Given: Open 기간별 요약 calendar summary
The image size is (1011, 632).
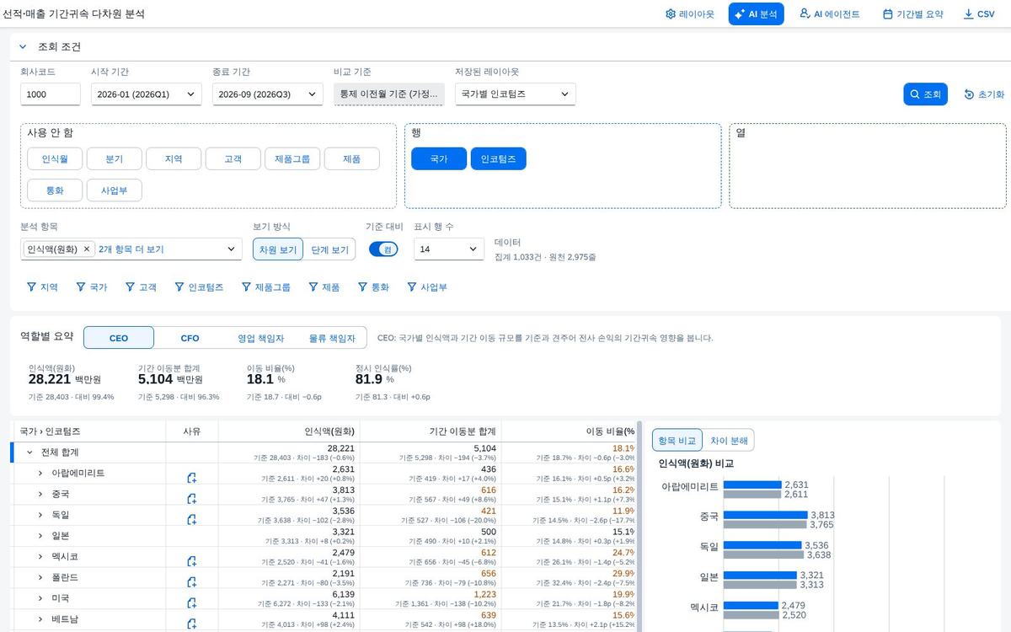Looking at the screenshot, I should (x=912, y=14).
